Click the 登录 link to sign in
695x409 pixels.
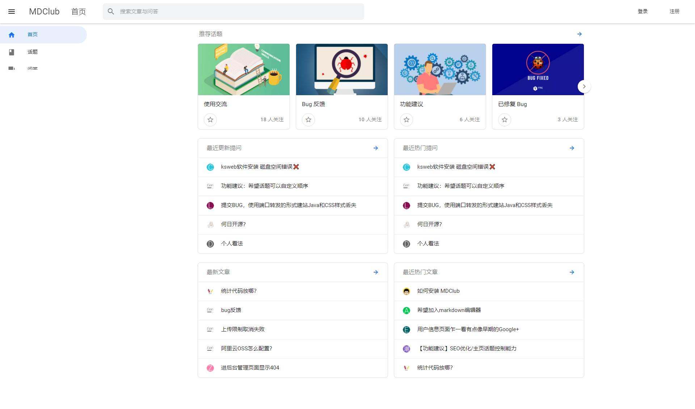643,11
